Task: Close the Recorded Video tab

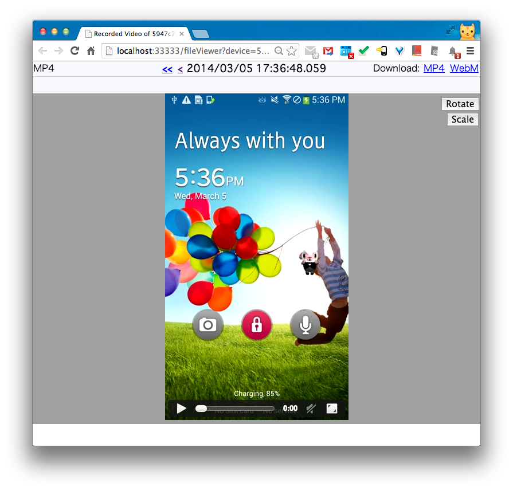Action: tap(182, 34)
